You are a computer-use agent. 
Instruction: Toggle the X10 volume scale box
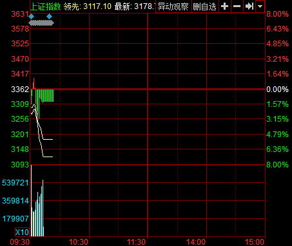[x=22, y=232]
